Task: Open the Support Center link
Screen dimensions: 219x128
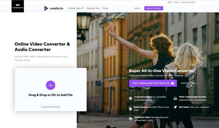Action: pyautogui.click(x=188, y=2)
